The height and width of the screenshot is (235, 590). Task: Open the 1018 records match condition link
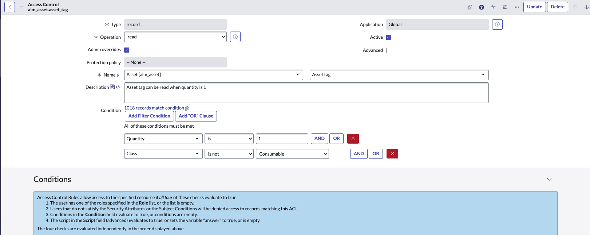coord(154,108)
